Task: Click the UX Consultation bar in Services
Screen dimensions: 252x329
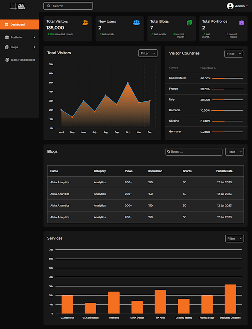Action: (90, 308)
